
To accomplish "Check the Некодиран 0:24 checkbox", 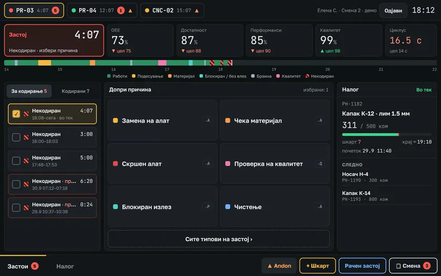I will click(x=16, y=208).
